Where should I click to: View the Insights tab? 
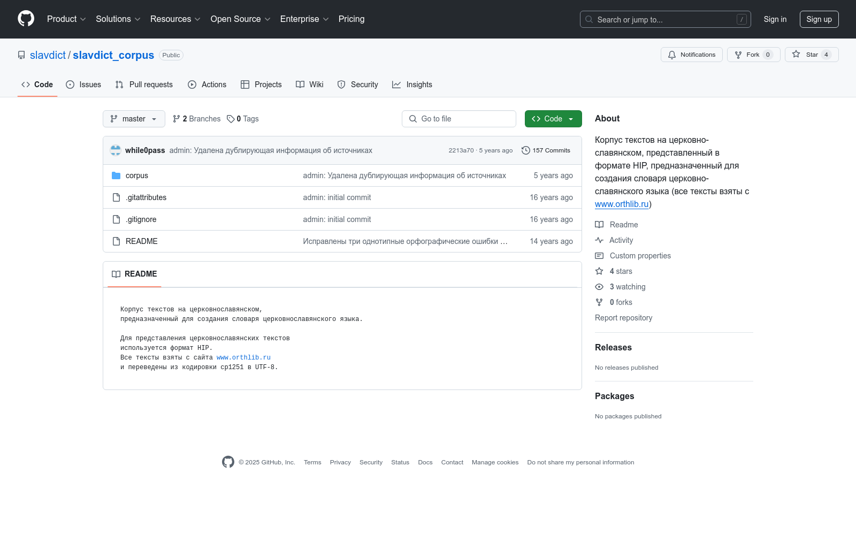(x=412, y=85)
